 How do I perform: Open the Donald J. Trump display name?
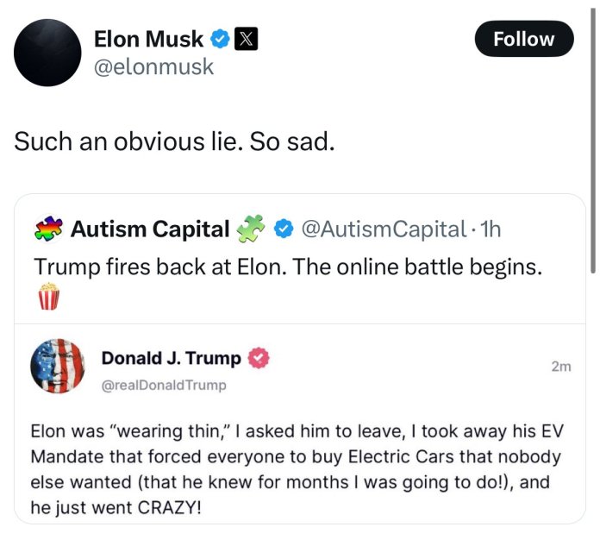tap(171, 357)
